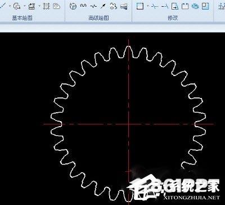Click the 基本绘图 panel label
Image resolution: width=225 pixels, height=205 pixels.
tap(22, 18)
